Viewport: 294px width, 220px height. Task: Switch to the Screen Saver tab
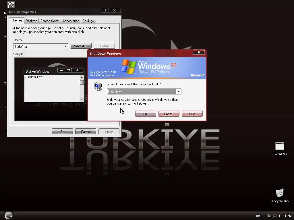(x=50, y=21)
